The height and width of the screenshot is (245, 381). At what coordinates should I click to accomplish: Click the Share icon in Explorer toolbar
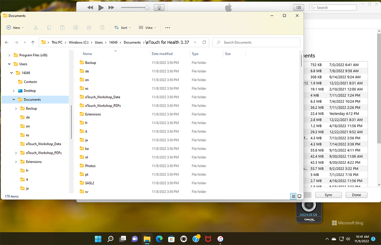(x=89, y=28)
